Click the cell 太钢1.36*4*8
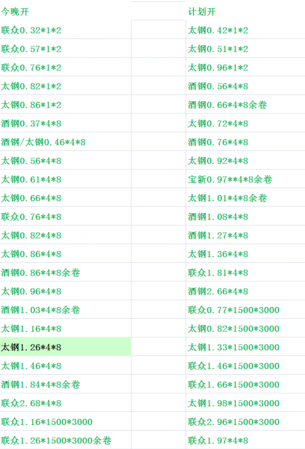The height and width of the screenshot is (449, 305). 245,253
